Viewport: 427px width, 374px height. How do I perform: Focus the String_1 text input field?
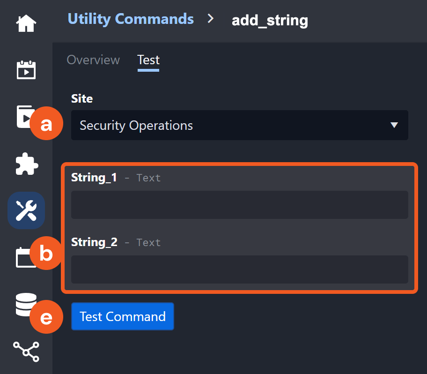(239, 205)
